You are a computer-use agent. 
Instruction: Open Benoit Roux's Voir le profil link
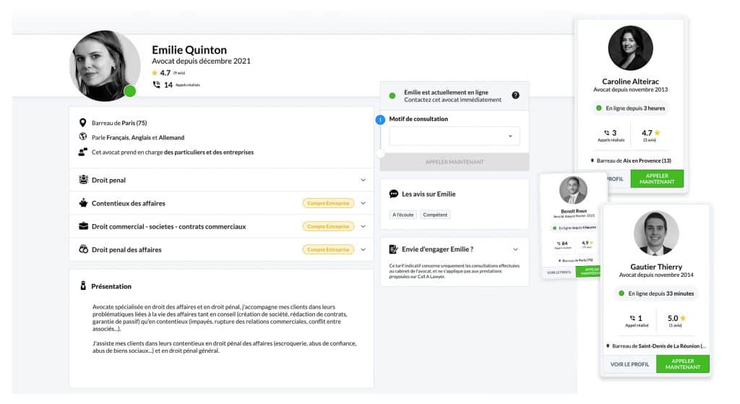tap(559, 272)
